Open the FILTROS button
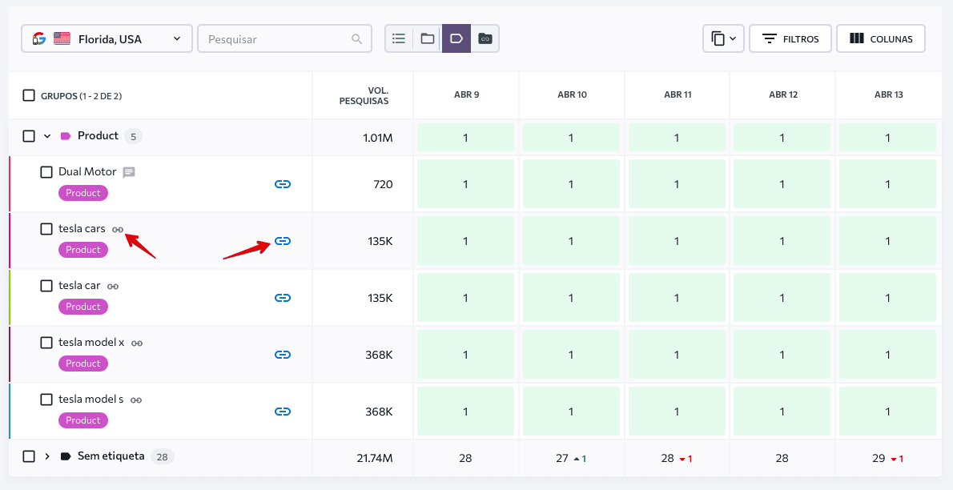Image resolution: width=953 pixels, height=490 pixels. (790, 39)
